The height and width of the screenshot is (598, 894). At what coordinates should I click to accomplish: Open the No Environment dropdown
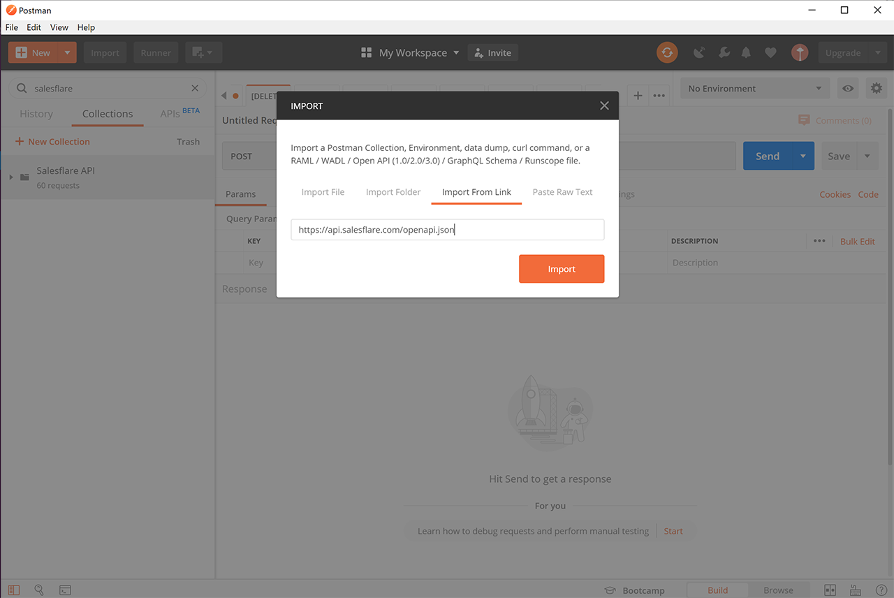point(755,89)
